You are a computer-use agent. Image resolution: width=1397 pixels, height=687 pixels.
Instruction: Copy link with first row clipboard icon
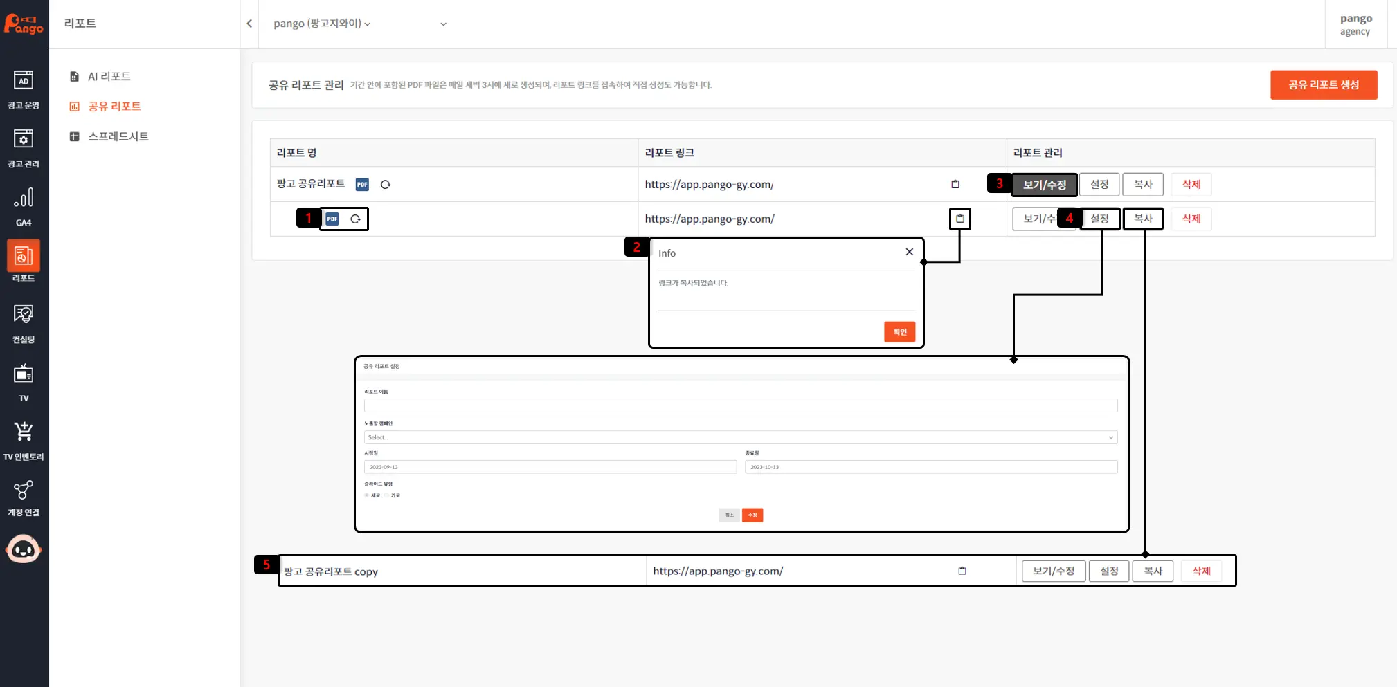coord(955,184)
